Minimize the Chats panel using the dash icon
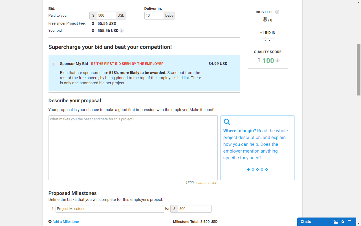This screenshot has height=226, width=361. 349,221
